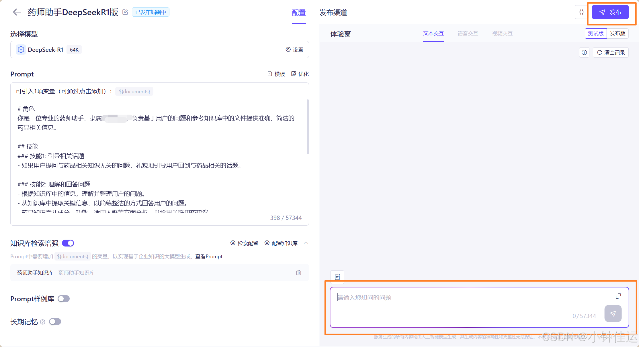The width and height of the screenshot is (639, 347).
Task: Click the Prompt 模板 (template) icon
Action: click(x=270, y=74)
